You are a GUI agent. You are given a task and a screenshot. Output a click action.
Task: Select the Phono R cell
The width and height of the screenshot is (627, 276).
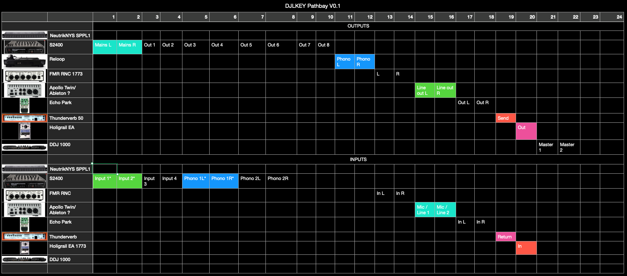pos(365,62)
